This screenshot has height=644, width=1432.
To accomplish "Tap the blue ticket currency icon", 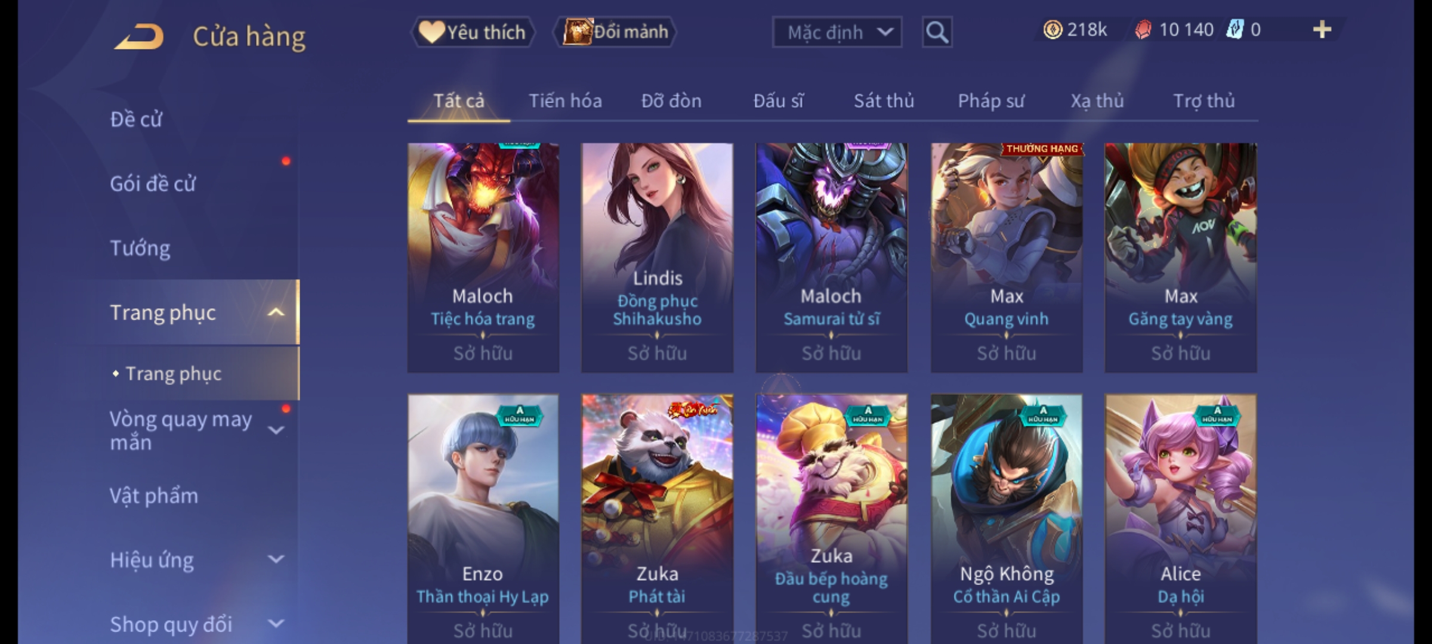I will point(1234,30).
